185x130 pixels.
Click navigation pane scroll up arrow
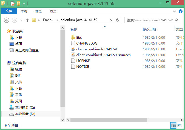(62, 28)
